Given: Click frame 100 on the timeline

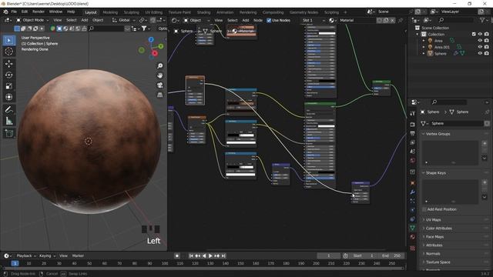Looking at the screenshot, I should [x=165, y=263].
